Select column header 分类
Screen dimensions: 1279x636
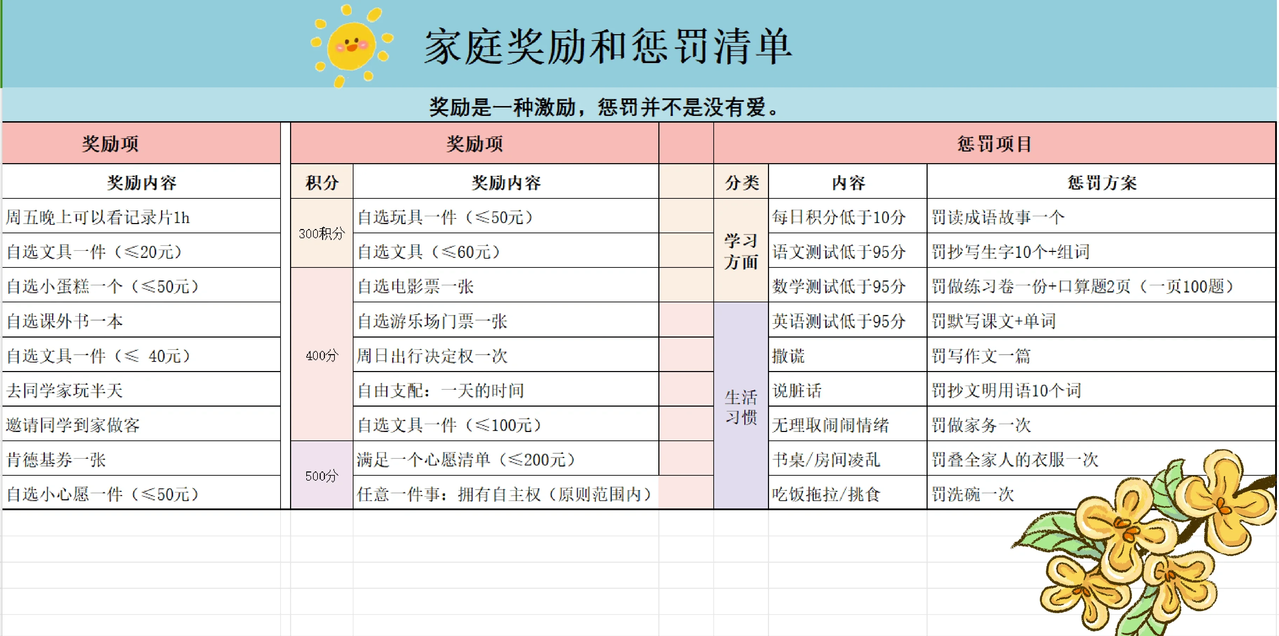point(741,182)
